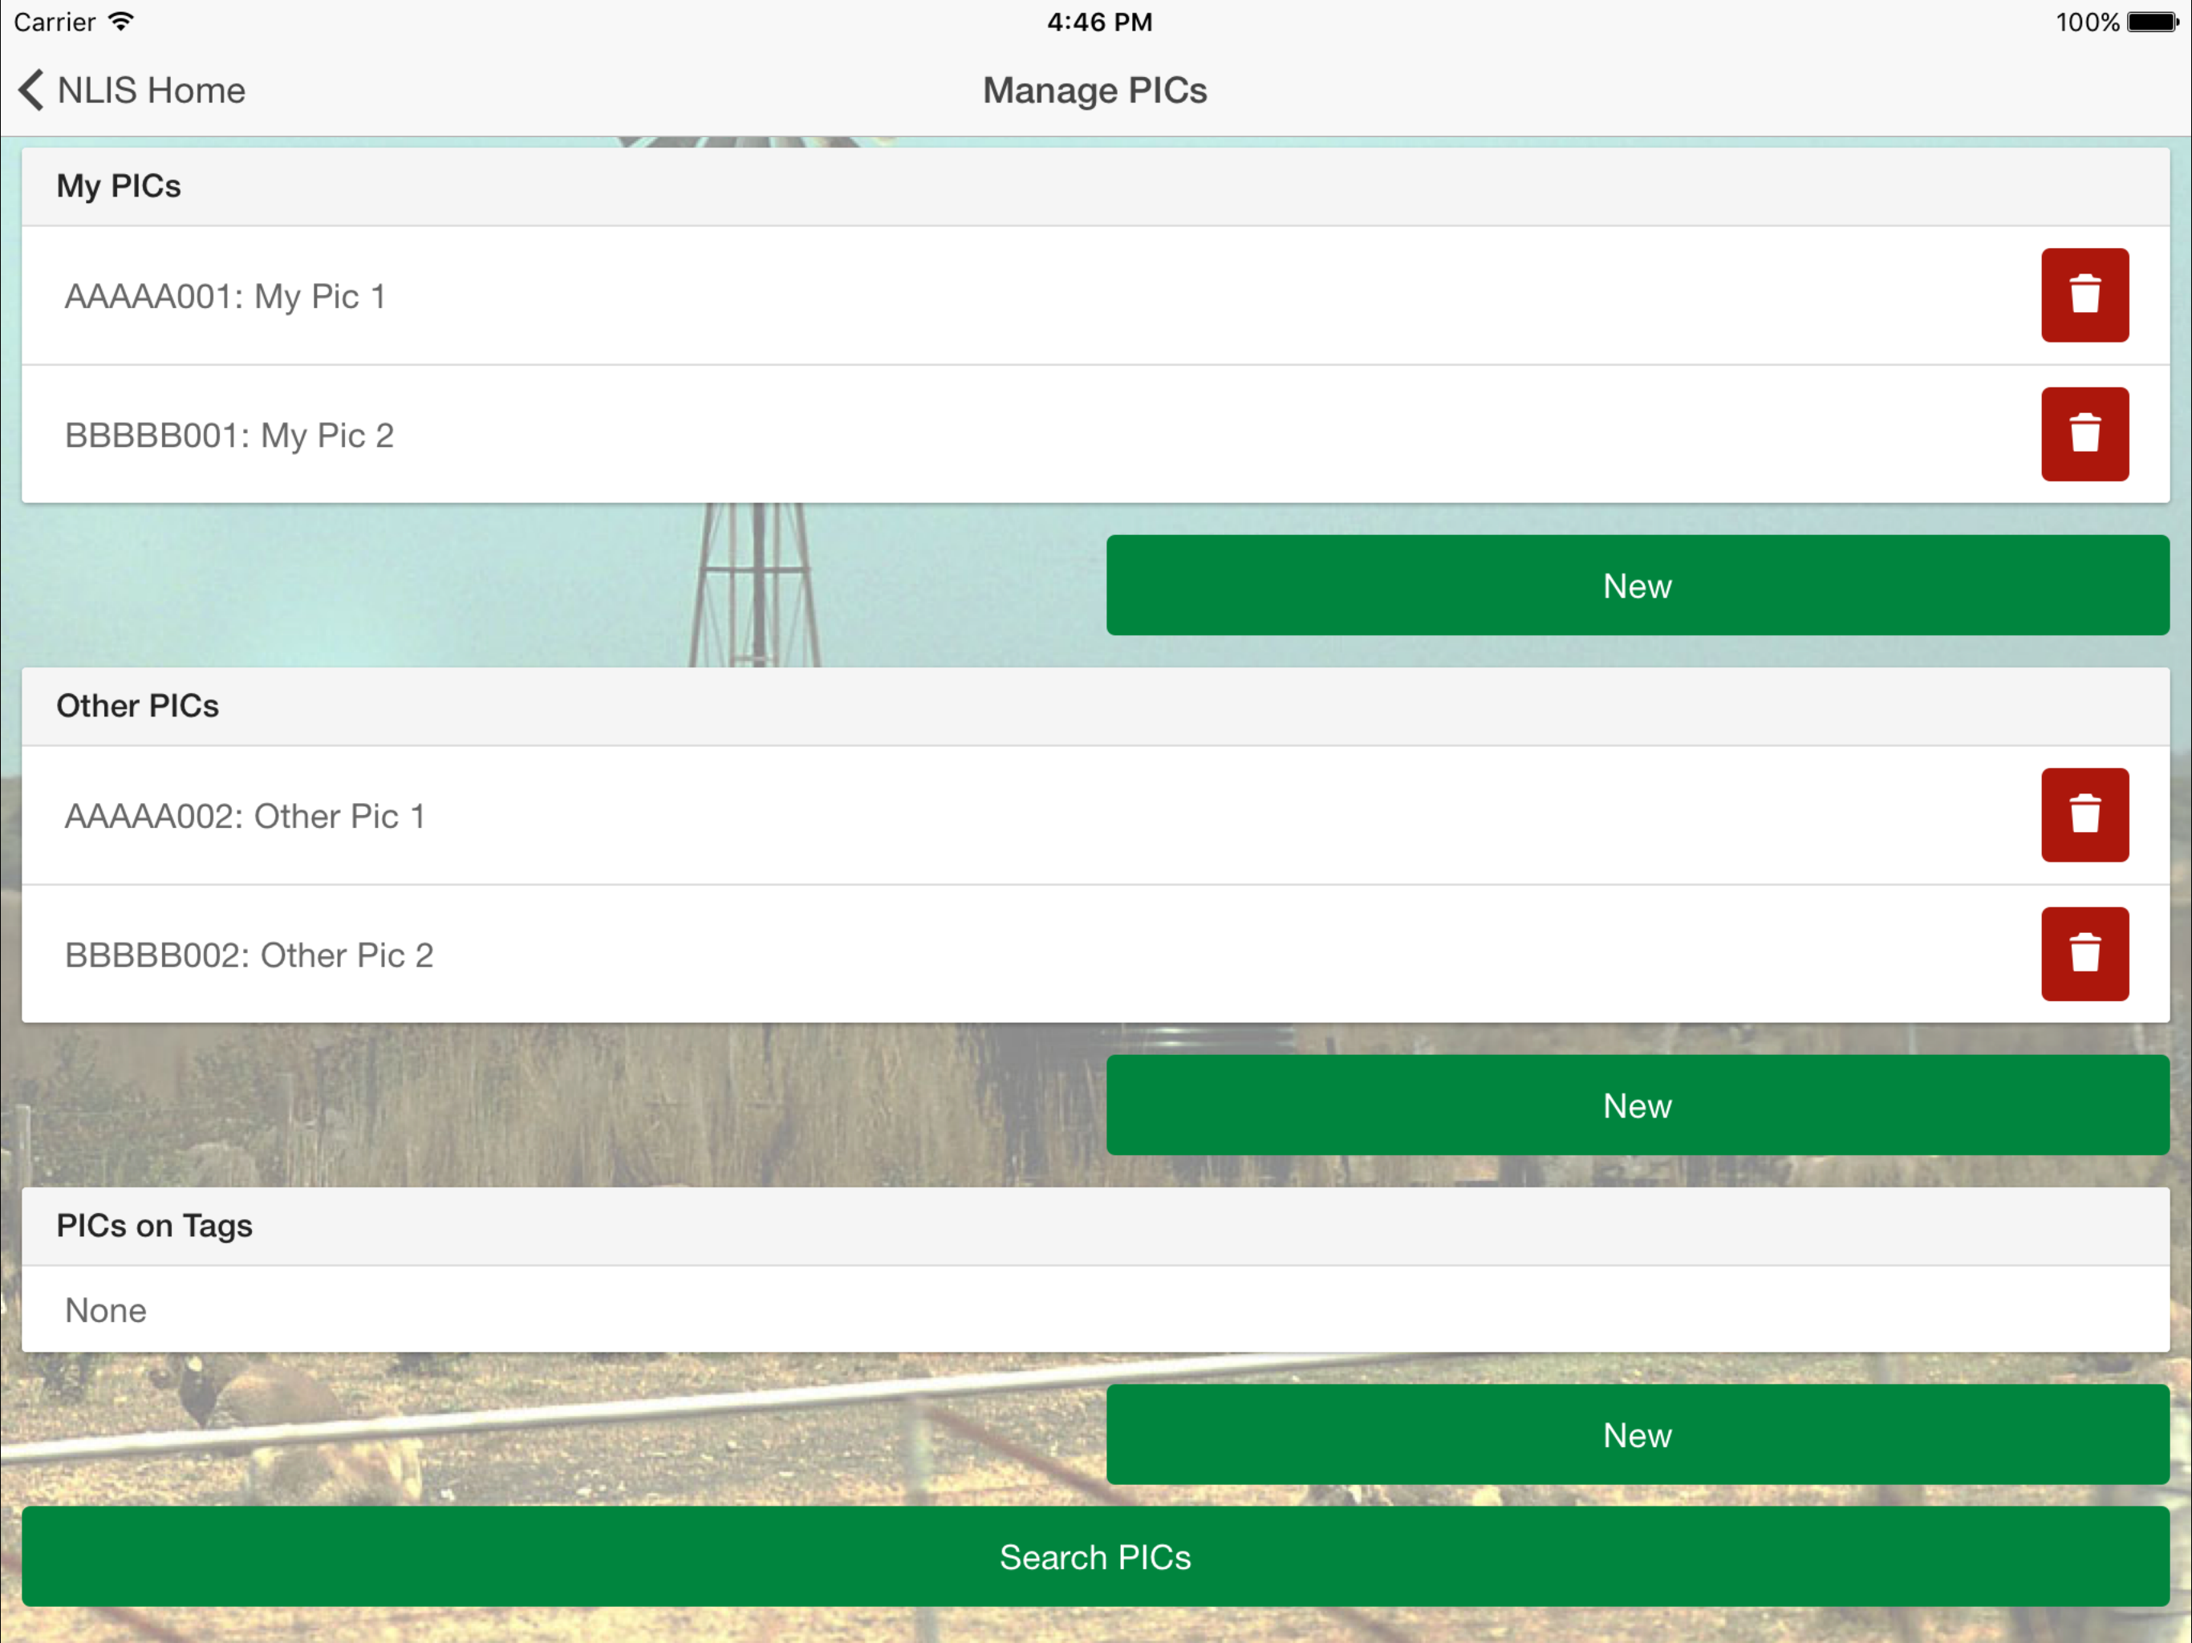Viewport: 2192px width, 1643px height.
Task: Tap the Search PICs button
Action: (1095, 1557)
